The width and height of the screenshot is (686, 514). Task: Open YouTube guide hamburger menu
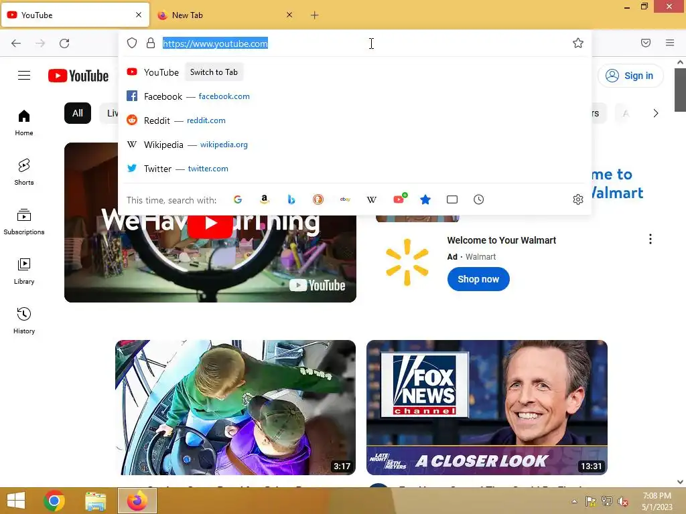pos(24,76)
